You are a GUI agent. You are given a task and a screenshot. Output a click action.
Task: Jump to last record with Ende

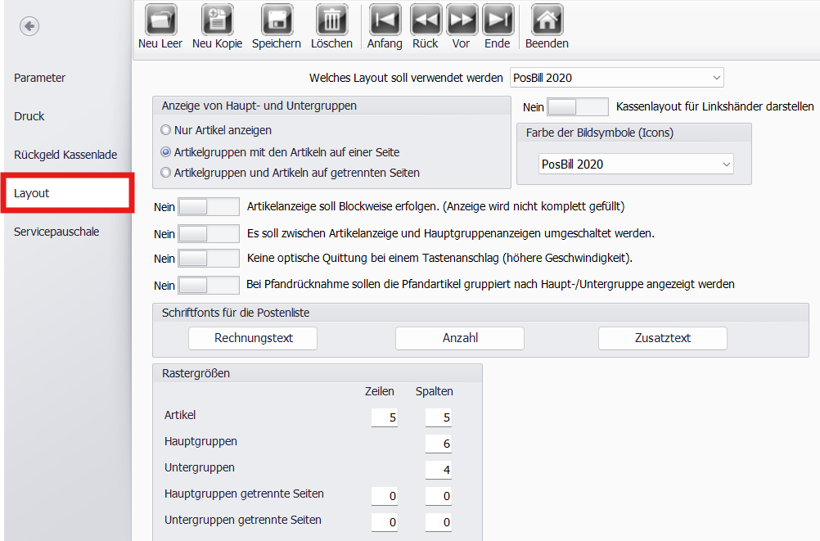[x=498, y=19]
